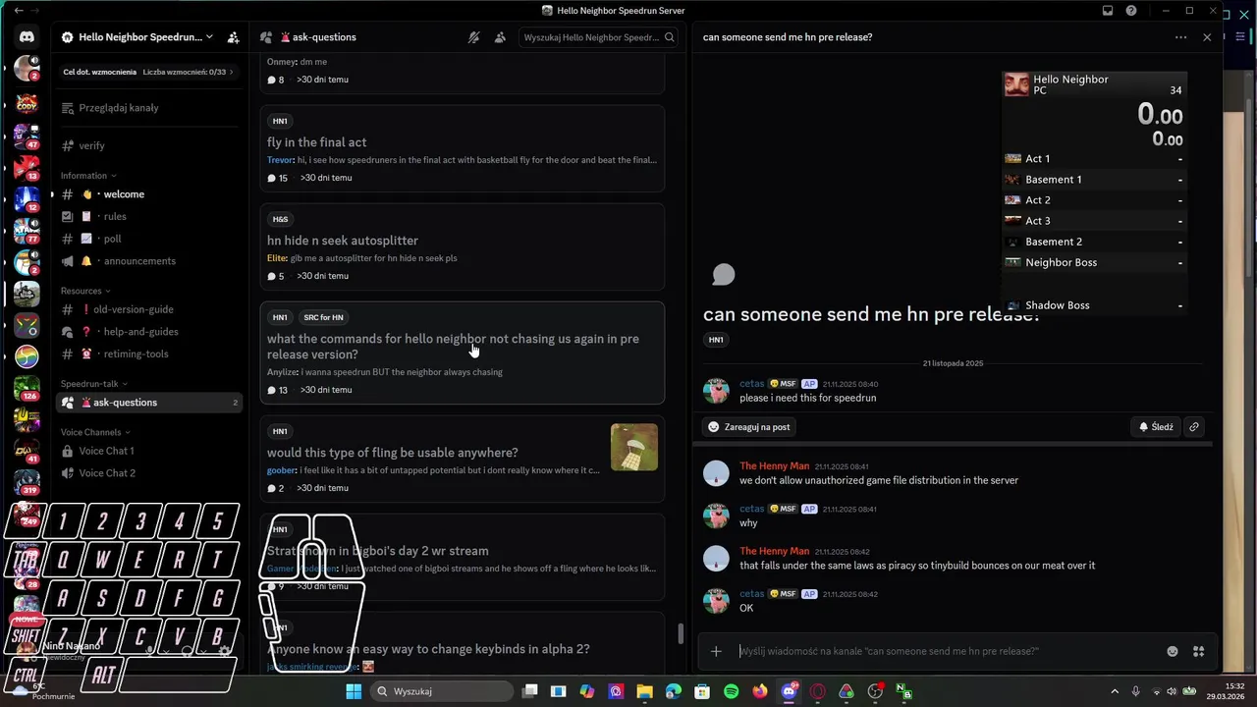The image size is (1257, 707).
Task: Open the CODY server icon in sidebar
Action: (27, 103)
